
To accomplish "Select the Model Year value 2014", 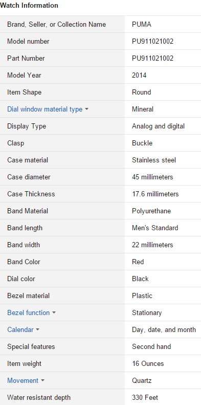I will 139,76.
